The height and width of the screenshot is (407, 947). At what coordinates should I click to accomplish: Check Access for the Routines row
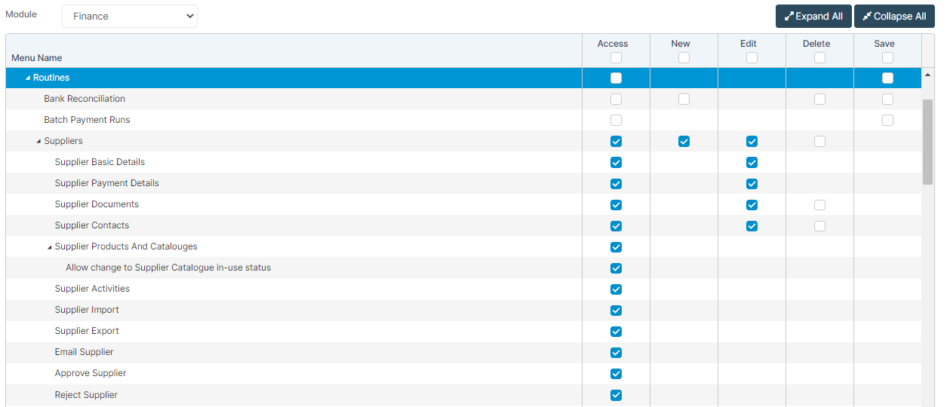click(x=616, y=78)
